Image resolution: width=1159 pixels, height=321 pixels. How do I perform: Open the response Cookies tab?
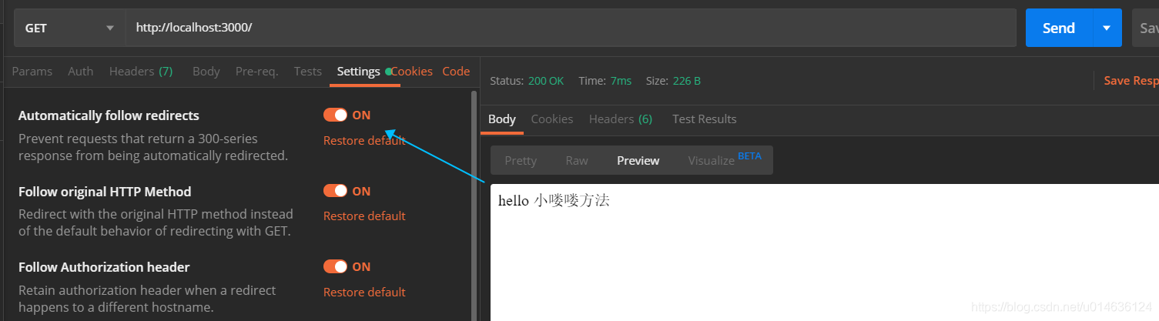coord(552,119)
